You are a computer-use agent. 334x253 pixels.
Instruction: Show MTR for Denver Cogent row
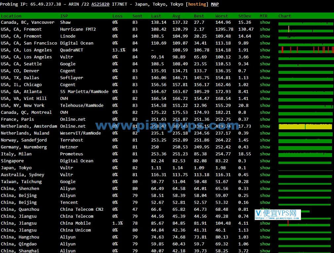tap(265, 71)
